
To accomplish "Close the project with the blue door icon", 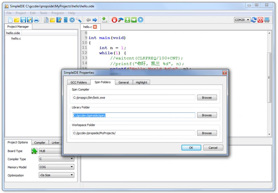I will 66,20.
